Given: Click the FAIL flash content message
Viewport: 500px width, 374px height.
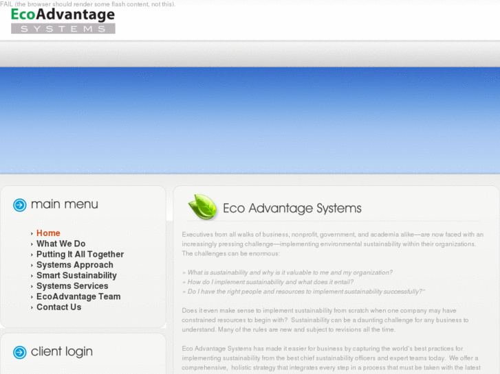Looking at the screenshot, I should 88,4.
